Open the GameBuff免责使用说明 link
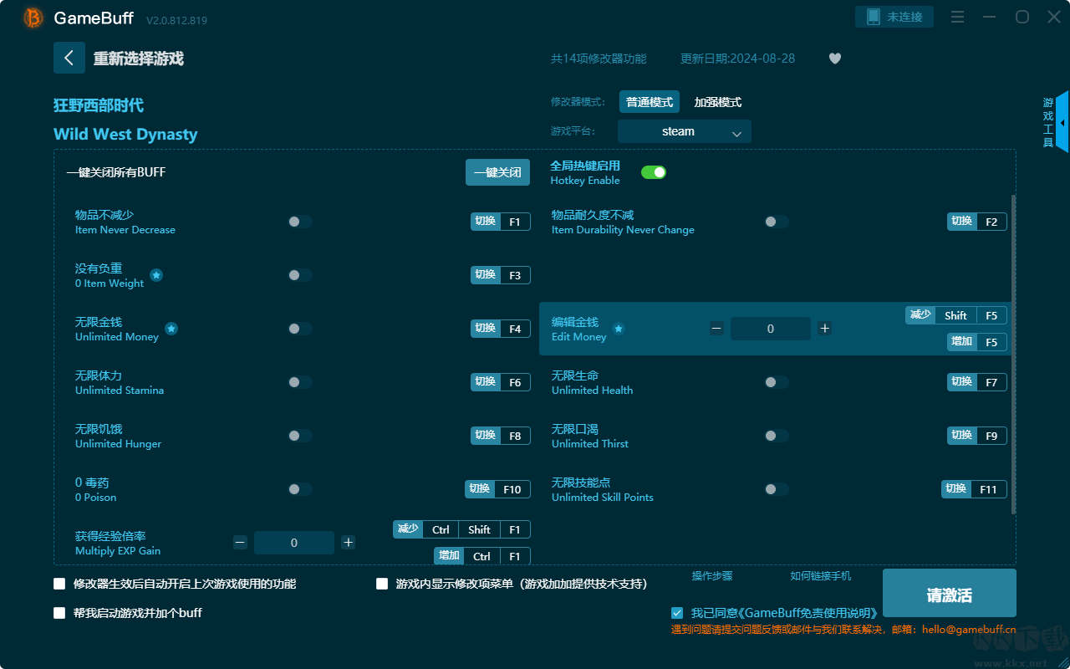Screen dimensions: 1070x669 808,613
